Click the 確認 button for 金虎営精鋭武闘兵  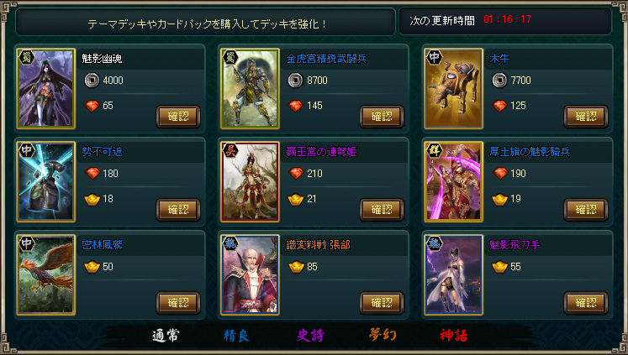click(x=382, y=117)
